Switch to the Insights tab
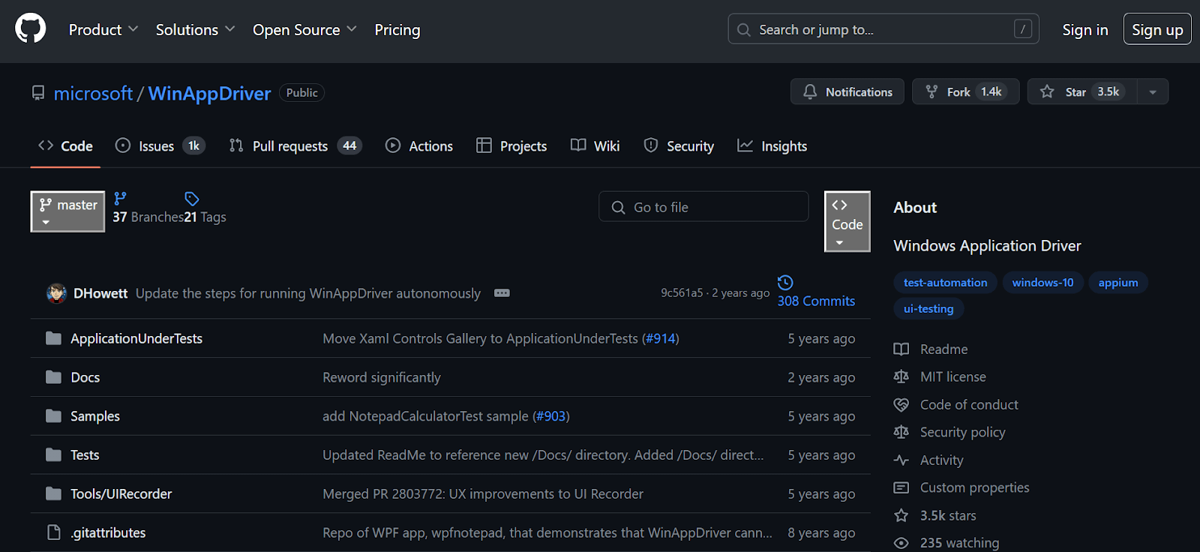 click(772, 146)
